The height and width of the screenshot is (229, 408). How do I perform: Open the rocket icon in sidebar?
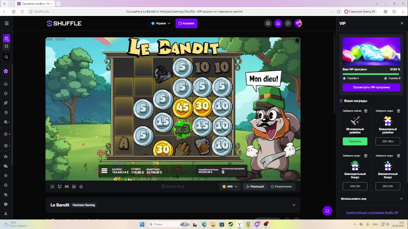coord(6,103)
